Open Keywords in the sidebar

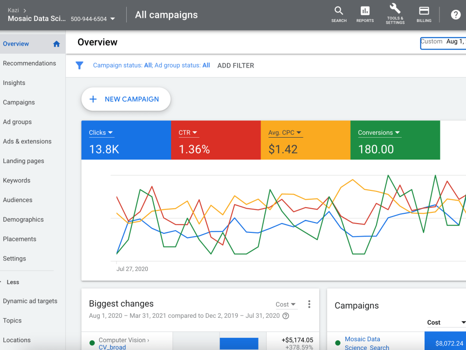point(17,180)
